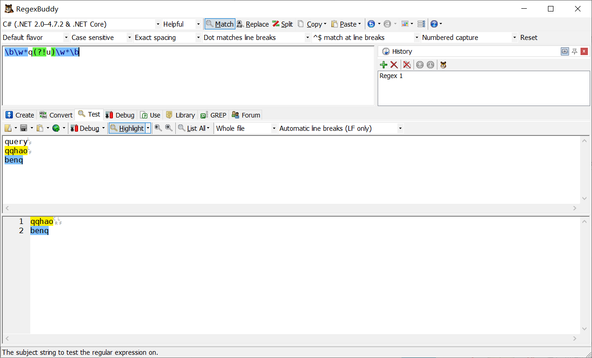Select Regex 1 in History list

[391, 76]
